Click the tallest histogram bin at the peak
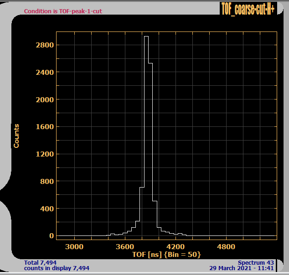Image resolution: width=289 pixels, height=277 pixels. point(146,136)
